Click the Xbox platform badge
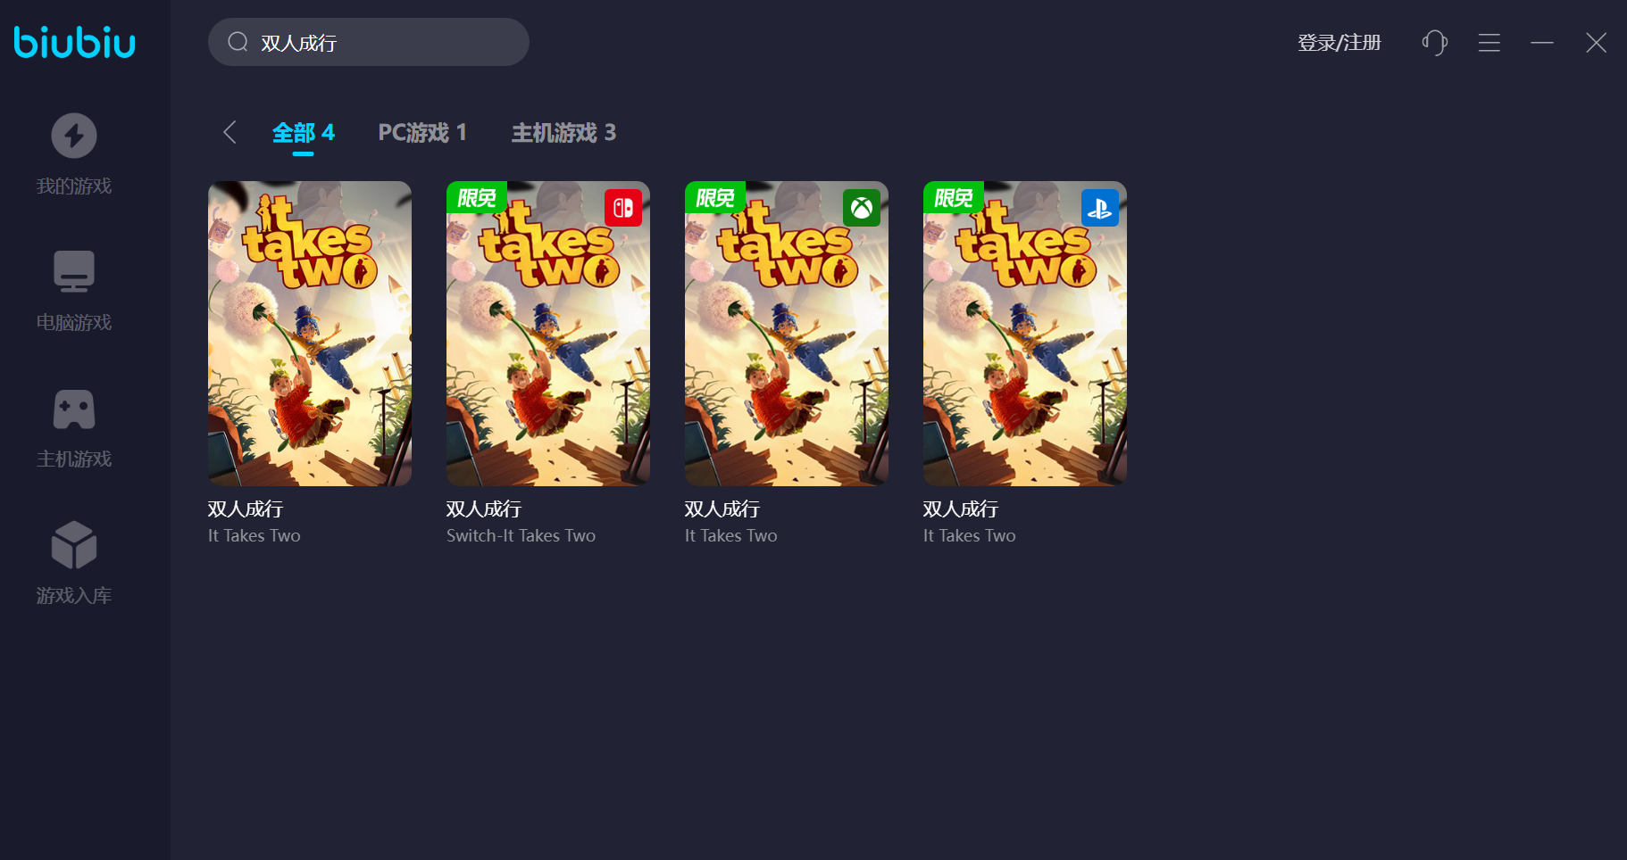The image size is (1627, 860). (862, 208)
